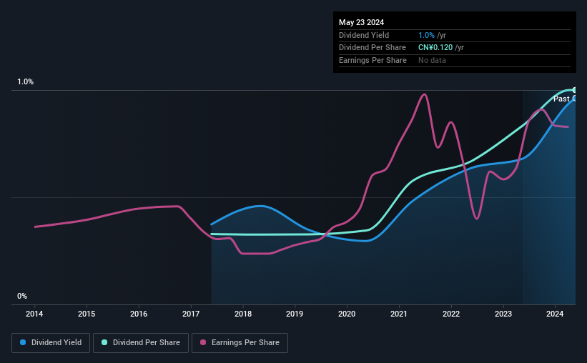Select the 2017 x-axis label
This screenshot has width=587, height=363.
tap(191, 314)
